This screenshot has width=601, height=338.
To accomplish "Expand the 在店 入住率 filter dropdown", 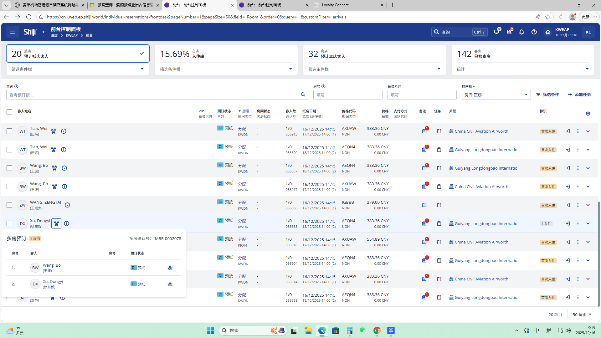I will (290, 69).
